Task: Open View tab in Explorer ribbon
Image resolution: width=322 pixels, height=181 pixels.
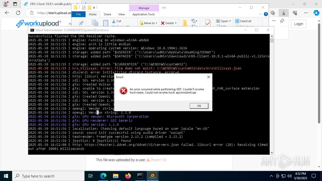Action: (x=122, y=14)
